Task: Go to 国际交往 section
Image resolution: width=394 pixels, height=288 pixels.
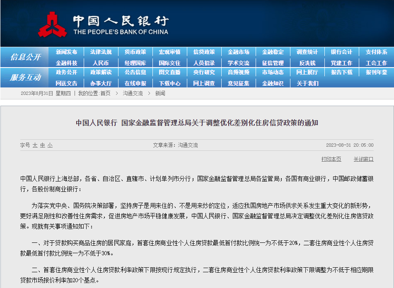Action: (x=169, y=63)
